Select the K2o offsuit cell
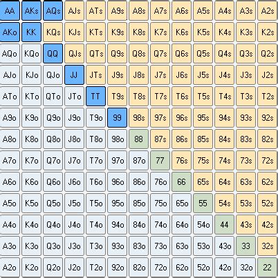 (x=31, y=267)
